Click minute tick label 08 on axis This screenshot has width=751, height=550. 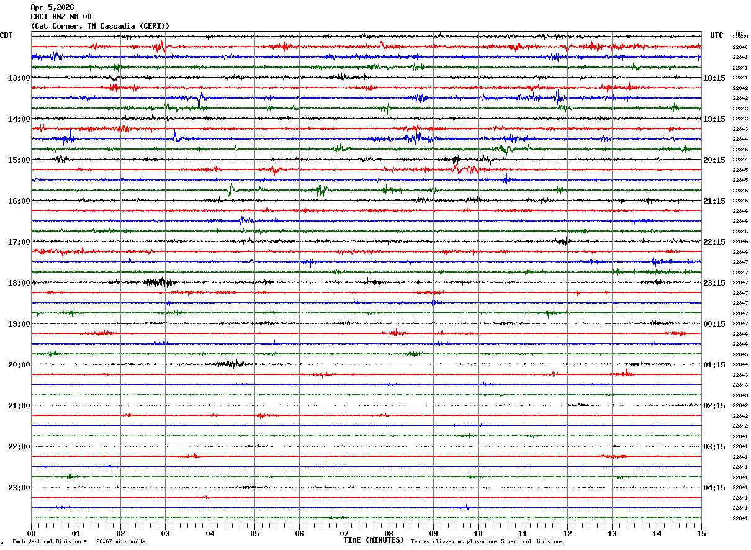coord(389,533)
